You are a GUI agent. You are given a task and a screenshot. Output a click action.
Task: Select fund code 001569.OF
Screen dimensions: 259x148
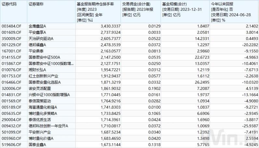click(x=12, y=101)
